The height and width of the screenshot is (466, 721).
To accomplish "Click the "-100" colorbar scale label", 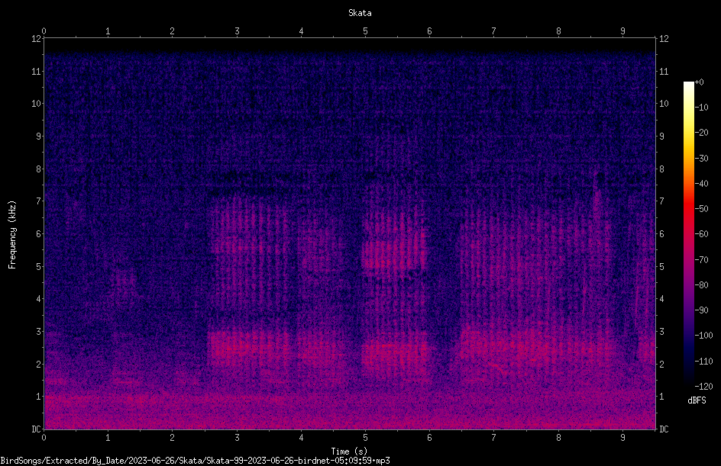I will pyautogui.click(x=703, y=336).
